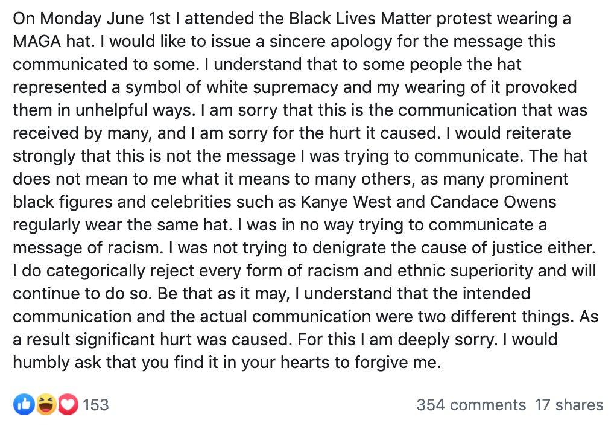View the 17 shares list
Image resolution: width=614 pixels, height=426 pixels.
[569, 405]
